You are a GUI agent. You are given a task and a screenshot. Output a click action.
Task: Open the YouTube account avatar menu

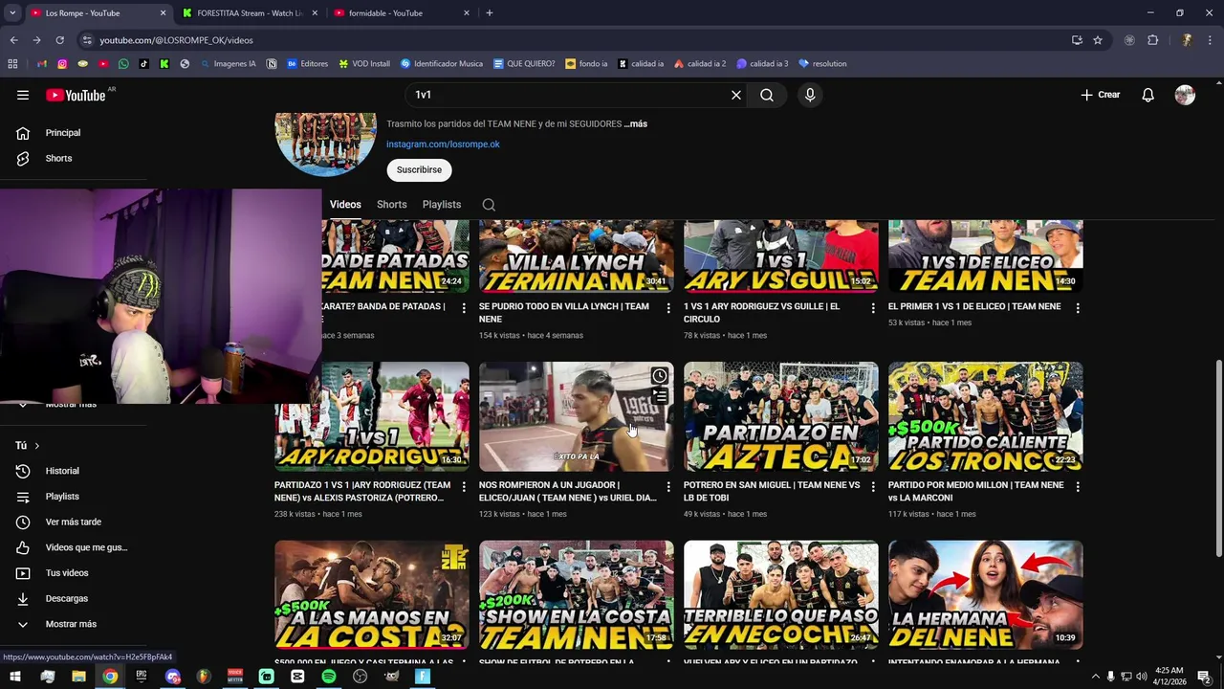click(1185, 95)
